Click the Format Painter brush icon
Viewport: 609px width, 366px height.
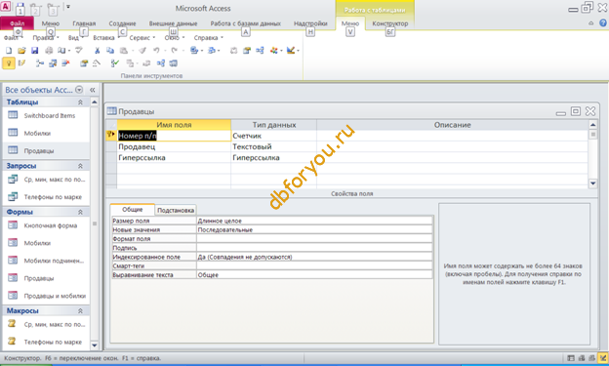tap(142, 50)
